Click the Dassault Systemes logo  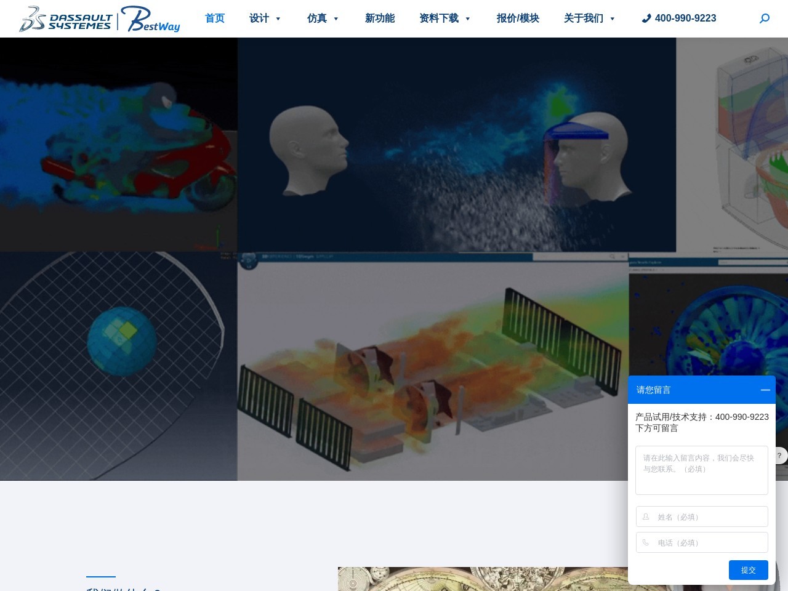pyautogui.click(x=66, y=19)
